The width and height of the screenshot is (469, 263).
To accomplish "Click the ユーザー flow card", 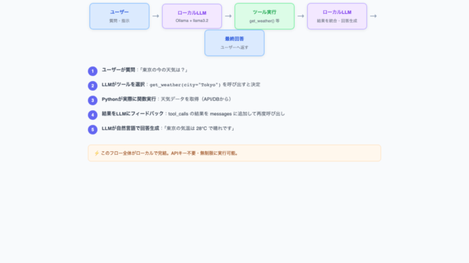I will 119,16.
